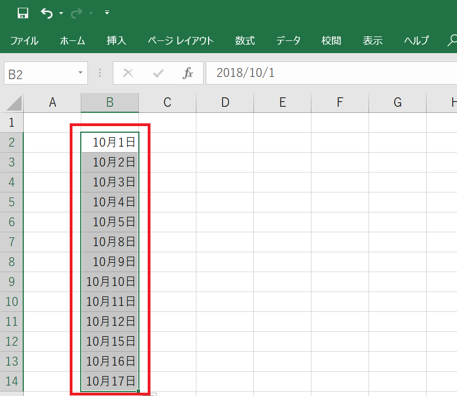Click the Save icon in the title bar
The width and height of the screenshot is (457, 396).
pos(23,13)
